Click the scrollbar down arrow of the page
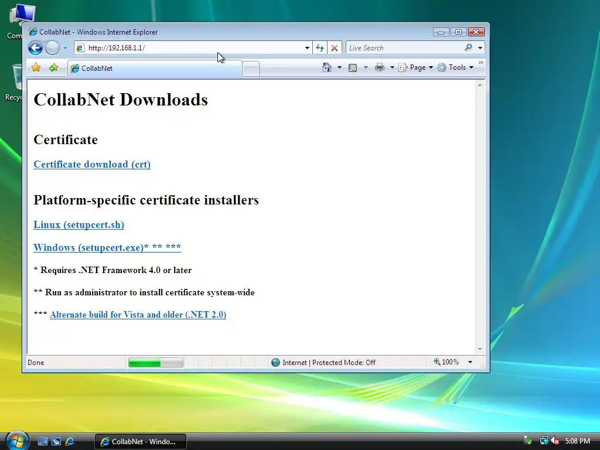 pyautogui.click(x=480, y=349)
